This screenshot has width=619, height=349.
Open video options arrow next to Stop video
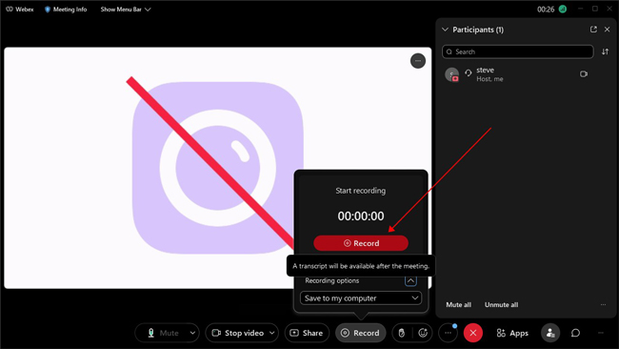[272, 333]
